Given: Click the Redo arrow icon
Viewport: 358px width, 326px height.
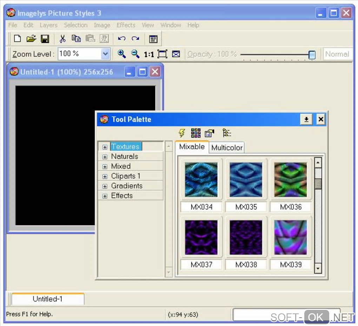Looking at the screenshot, I should click(x=135, y=39).
